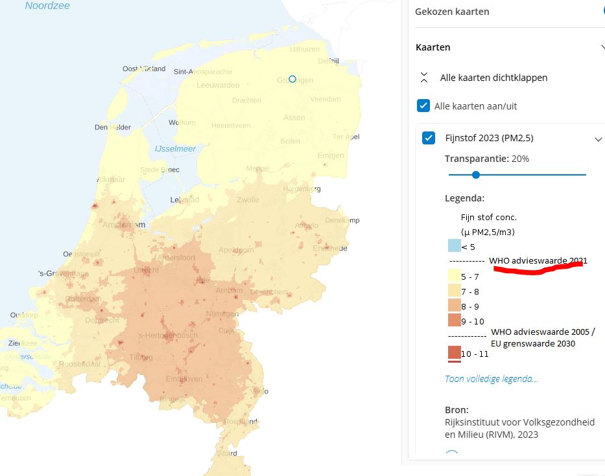Click the blue icon beside Gekozen kaarten

click(603, 11)
